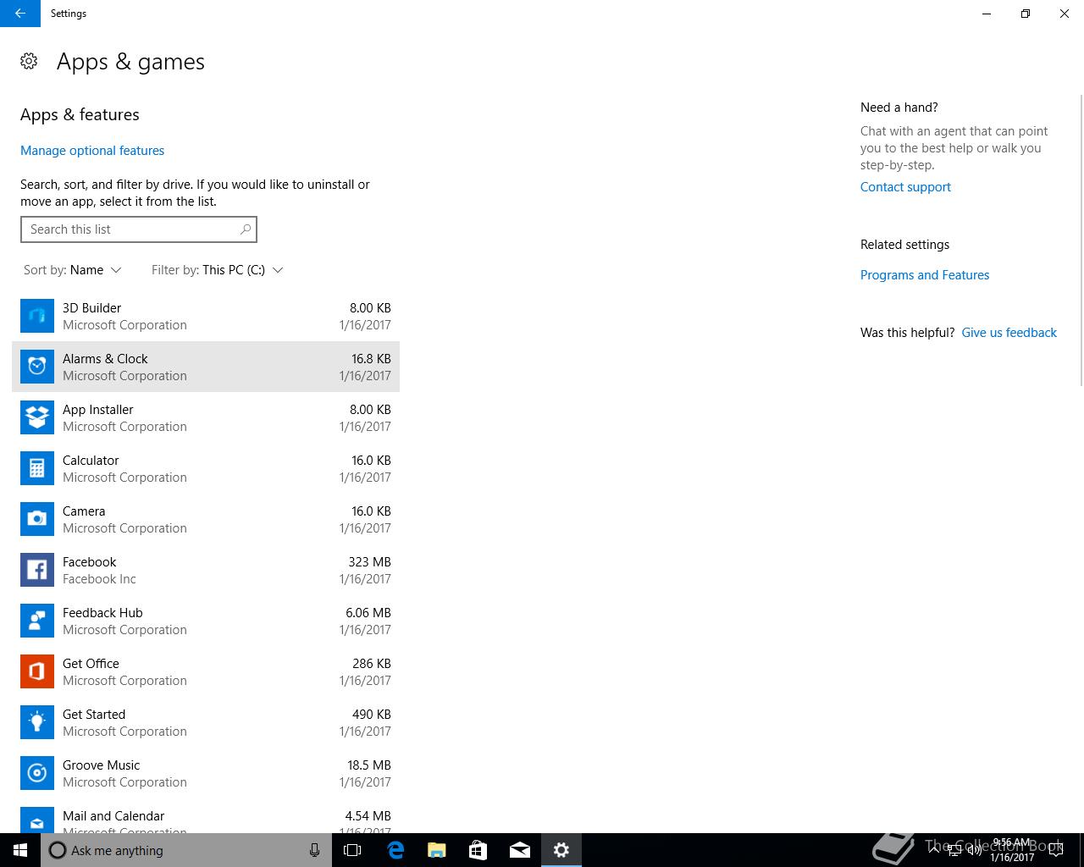Click the Give us feedback link
The image size is (1084, 867).
1009,333
